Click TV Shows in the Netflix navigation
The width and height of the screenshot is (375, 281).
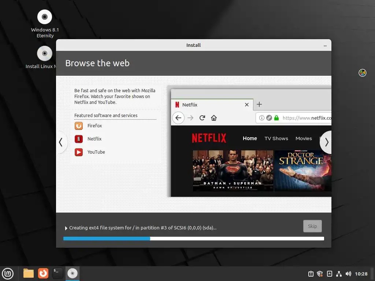click(276, 139)
